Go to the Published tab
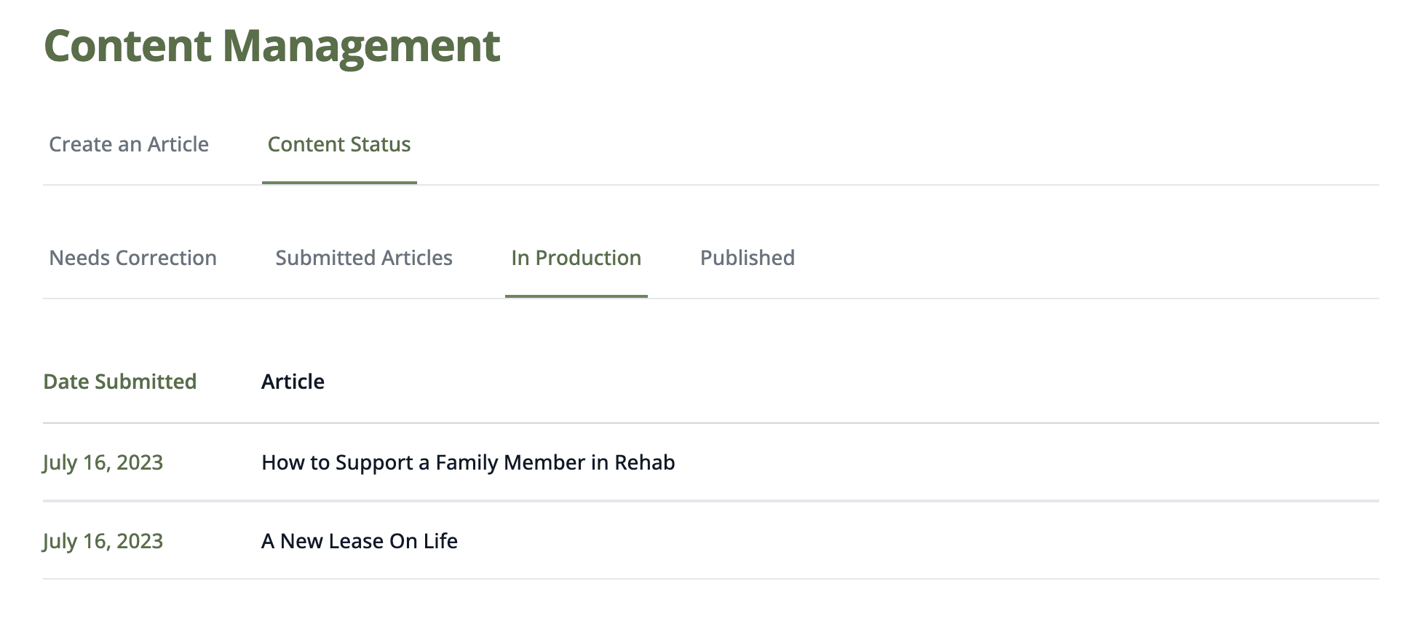The image size is (1423, 632). coord(748,258)
